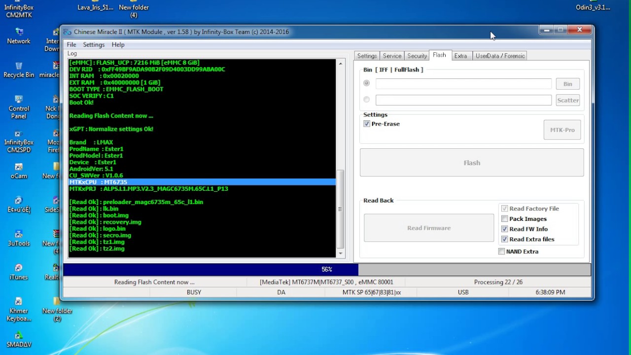This screenshot has width=631, height=355.
Task: Click the 56% progress bar
Action: coord(327,269)
